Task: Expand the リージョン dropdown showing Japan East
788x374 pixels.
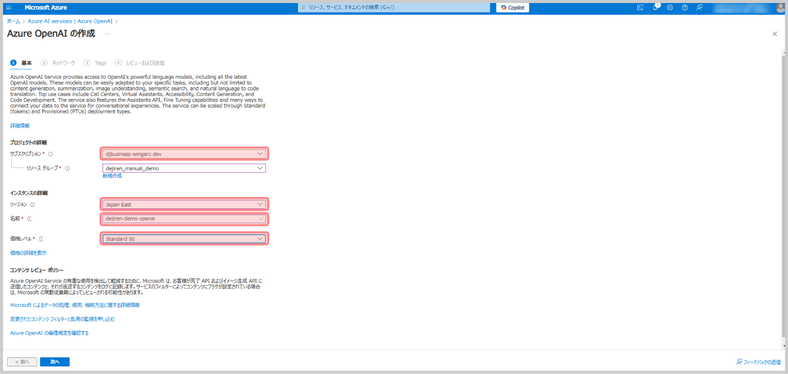Action: 184,204
